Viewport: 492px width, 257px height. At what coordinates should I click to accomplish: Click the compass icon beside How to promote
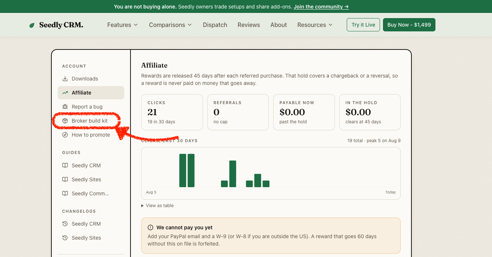pyautogui.click(x=65, y=135)
